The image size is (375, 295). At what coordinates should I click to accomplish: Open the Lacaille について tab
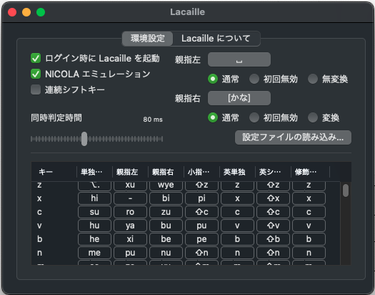[216, 39]
